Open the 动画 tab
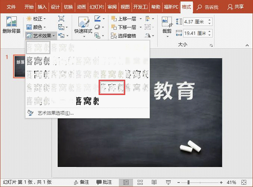The image size is (253, 187). coord(81,7)
